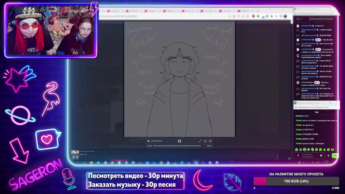Open picture-in-picture mode icon in video player
This screenshot has width=345, height=194.
coord(205,141)
